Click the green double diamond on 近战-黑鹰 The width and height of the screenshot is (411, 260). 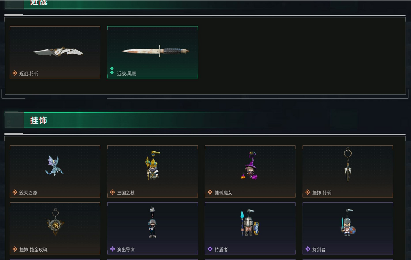(112, 70)
